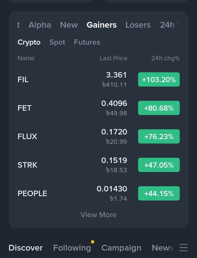Choose the Spot sub-tab
This screenshot has width=197, height=258.
(57, 42)
